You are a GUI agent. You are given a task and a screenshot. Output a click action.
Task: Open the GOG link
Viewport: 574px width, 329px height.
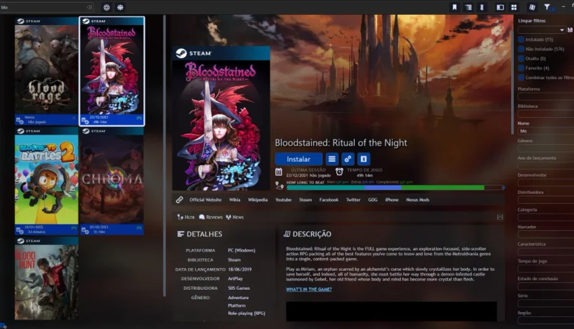[373, 200]
